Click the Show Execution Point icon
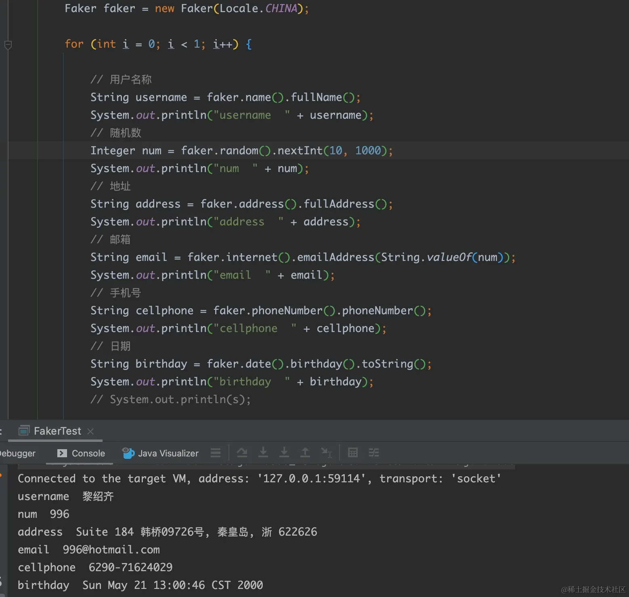 pyautogui.click(x=216, y=453)
